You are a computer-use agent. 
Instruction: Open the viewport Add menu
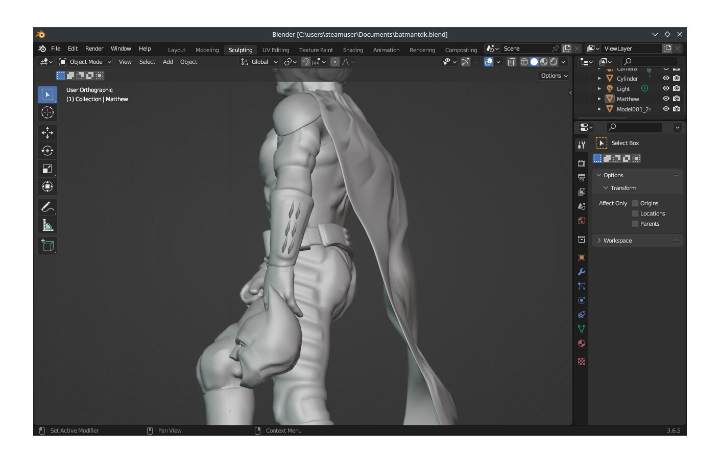[167, 62]
